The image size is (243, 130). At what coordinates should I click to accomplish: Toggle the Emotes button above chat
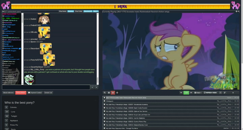(x=71, y=11)
